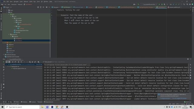Open the Refactor menu

26,2
